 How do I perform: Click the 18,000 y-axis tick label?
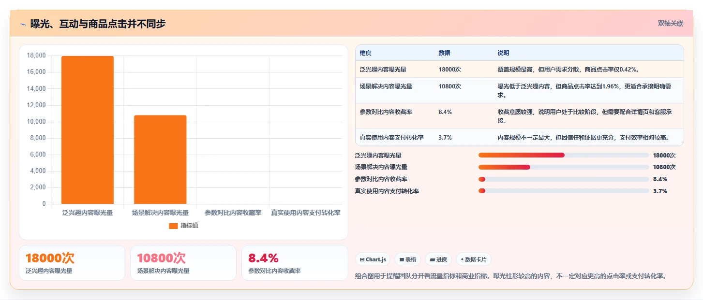pos(36,56)
